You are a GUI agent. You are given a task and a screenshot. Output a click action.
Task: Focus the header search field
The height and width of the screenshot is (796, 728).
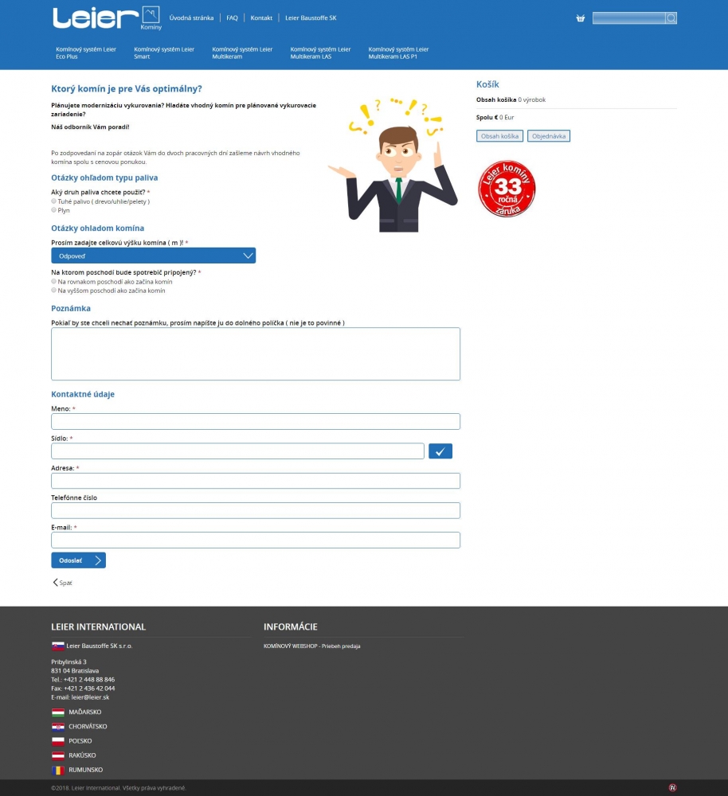click(x=629, y=18)
